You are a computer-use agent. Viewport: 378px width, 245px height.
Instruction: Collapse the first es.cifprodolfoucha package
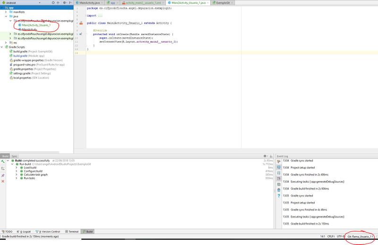[10, 21]
